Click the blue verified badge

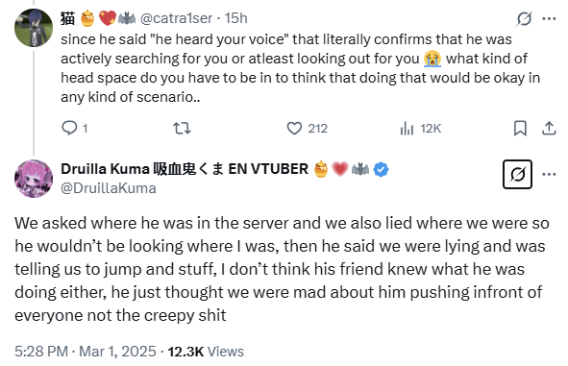point(381,169)
